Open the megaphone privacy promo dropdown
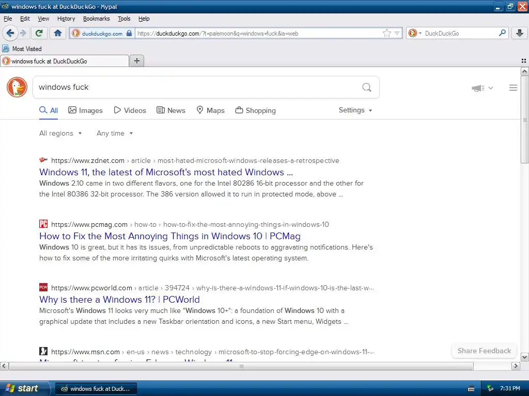Screen dimensions: 529x396 point(483,88)
